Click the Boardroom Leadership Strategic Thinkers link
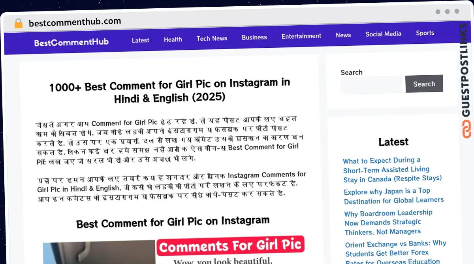The height and width of the screenshot is (264, 474). pos(388,222)
